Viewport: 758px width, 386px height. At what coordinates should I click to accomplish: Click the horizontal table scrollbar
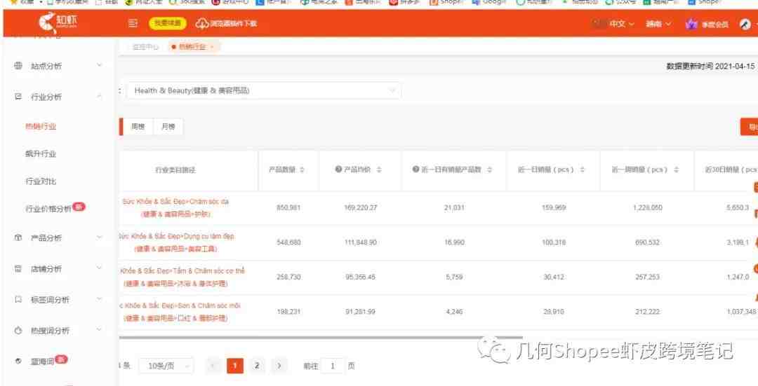point(321,338)
